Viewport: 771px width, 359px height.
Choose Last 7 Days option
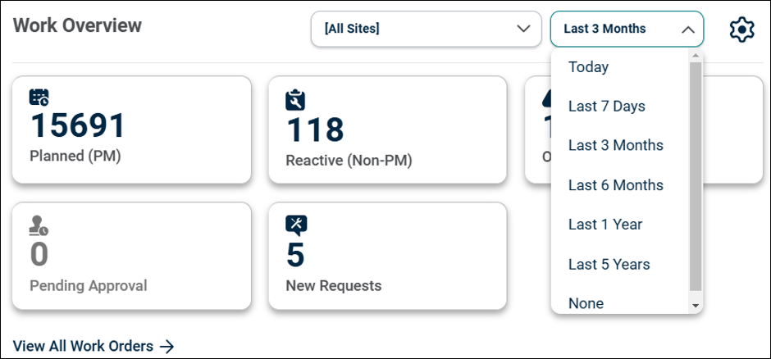606,107
